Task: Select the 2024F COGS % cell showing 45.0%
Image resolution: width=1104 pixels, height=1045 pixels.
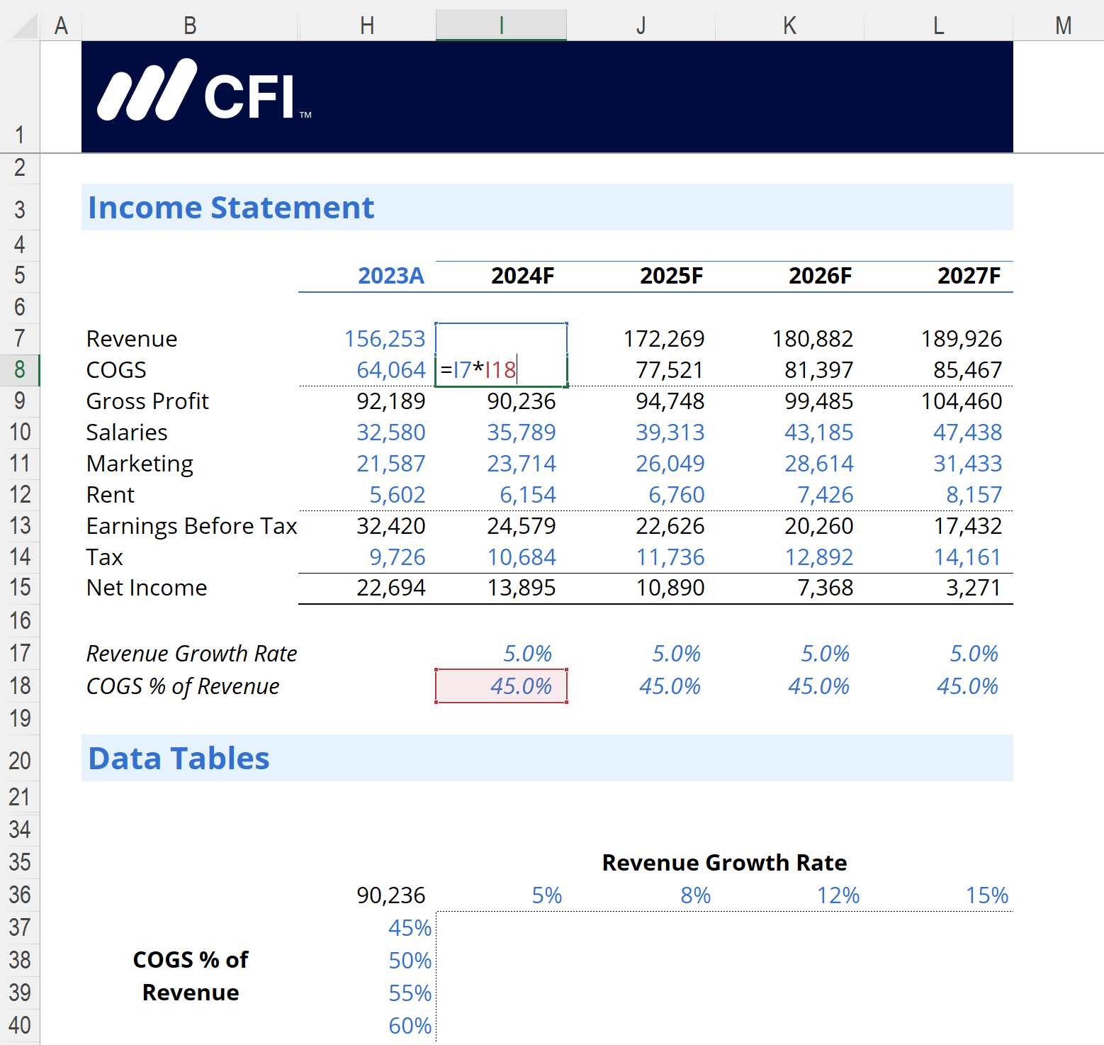Action: coord(501,686)
